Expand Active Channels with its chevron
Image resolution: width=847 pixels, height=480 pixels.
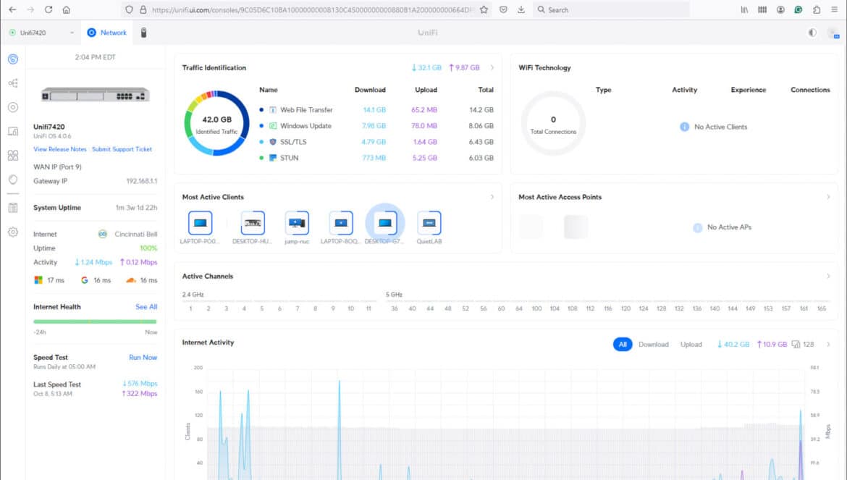tap(828, 276)
